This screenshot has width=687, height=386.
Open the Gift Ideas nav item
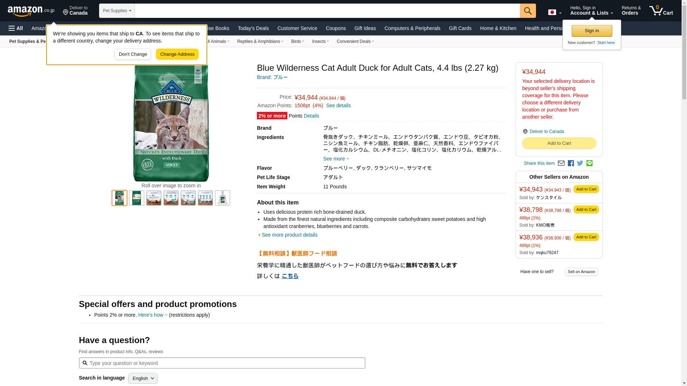tap(365, 28)
